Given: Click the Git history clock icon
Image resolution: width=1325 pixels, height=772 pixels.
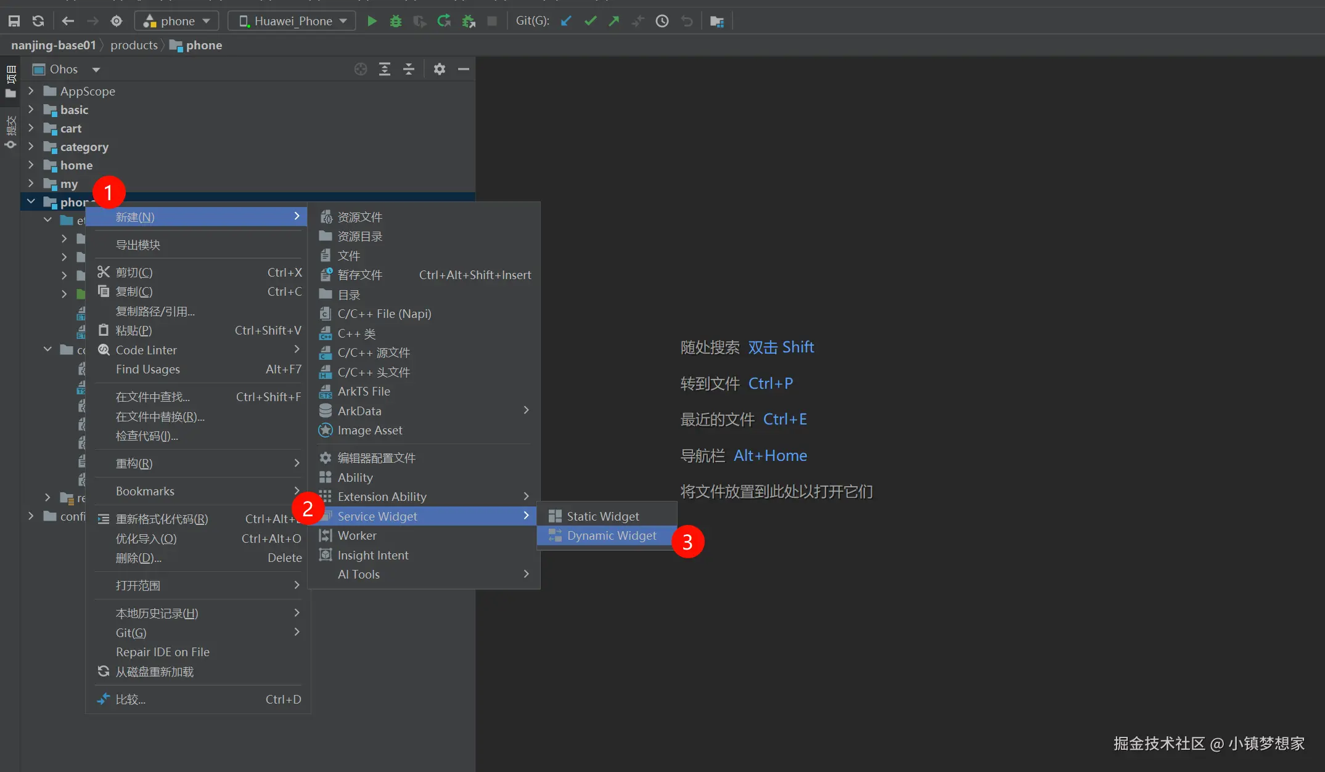Looking at the screenshot, I should [x=662, y=21].
